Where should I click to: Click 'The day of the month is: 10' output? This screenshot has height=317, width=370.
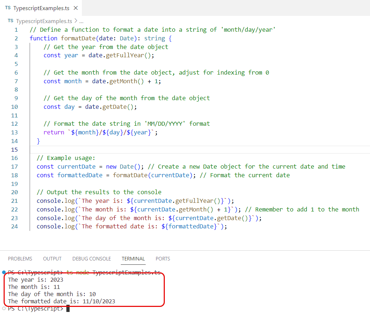(52, 294)
